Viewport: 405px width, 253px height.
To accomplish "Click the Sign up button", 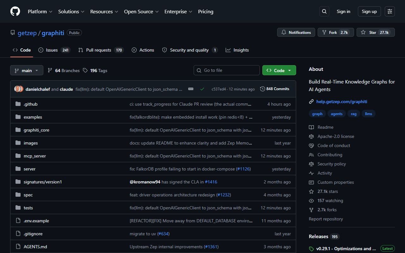I will tap(369, 11).
